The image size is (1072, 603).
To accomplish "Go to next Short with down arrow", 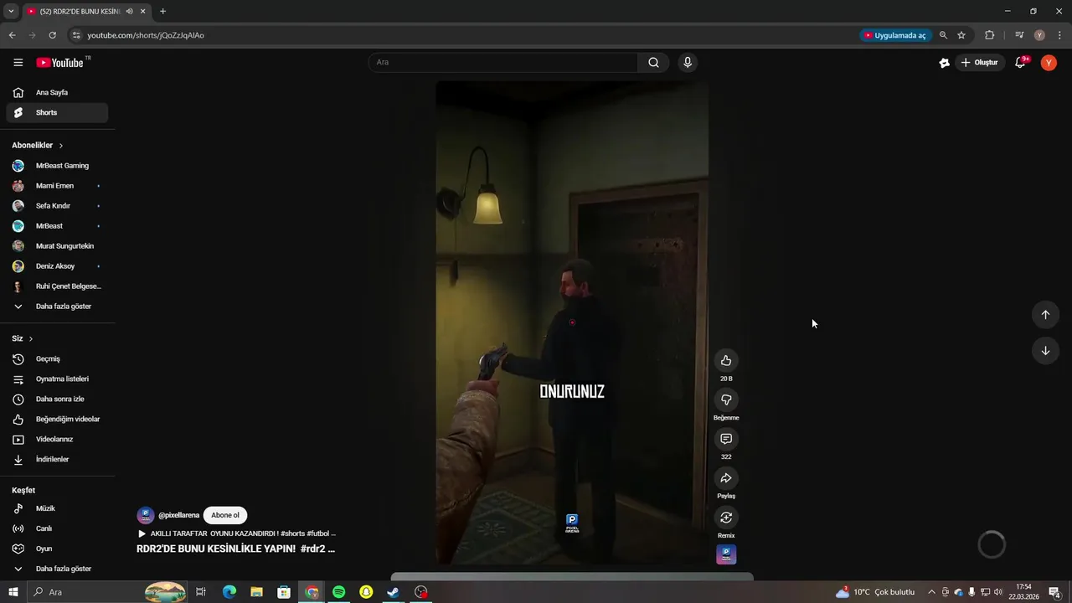I will [1045, 351].
